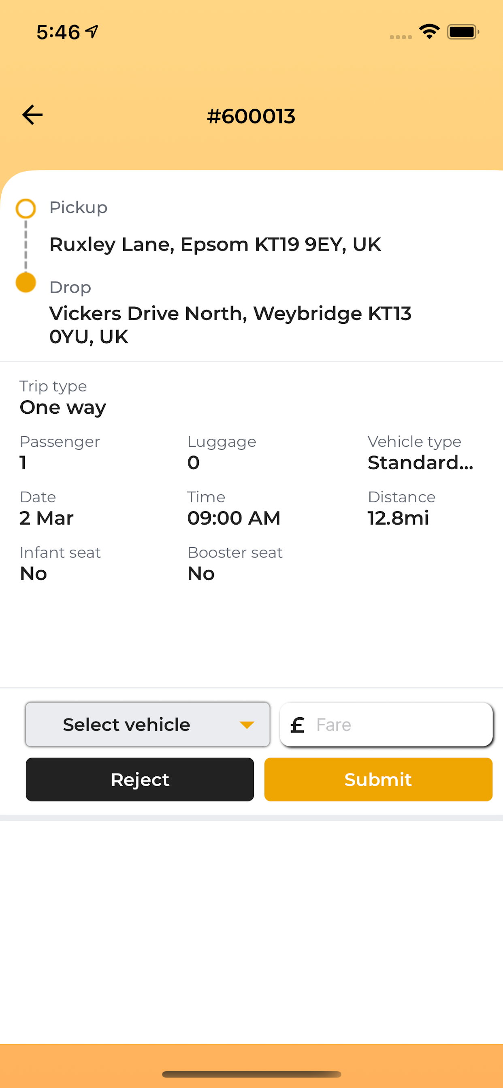The height and width of the screenshot is (1088, 503).
Task: Reject this booking request
Action: tap(140, 780)
